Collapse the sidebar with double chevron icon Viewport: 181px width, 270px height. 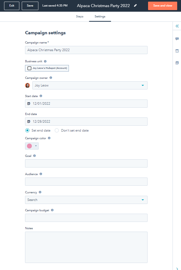(x=177, y=26)
